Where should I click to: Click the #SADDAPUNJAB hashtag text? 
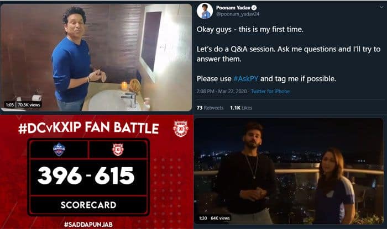click(88, 225)
